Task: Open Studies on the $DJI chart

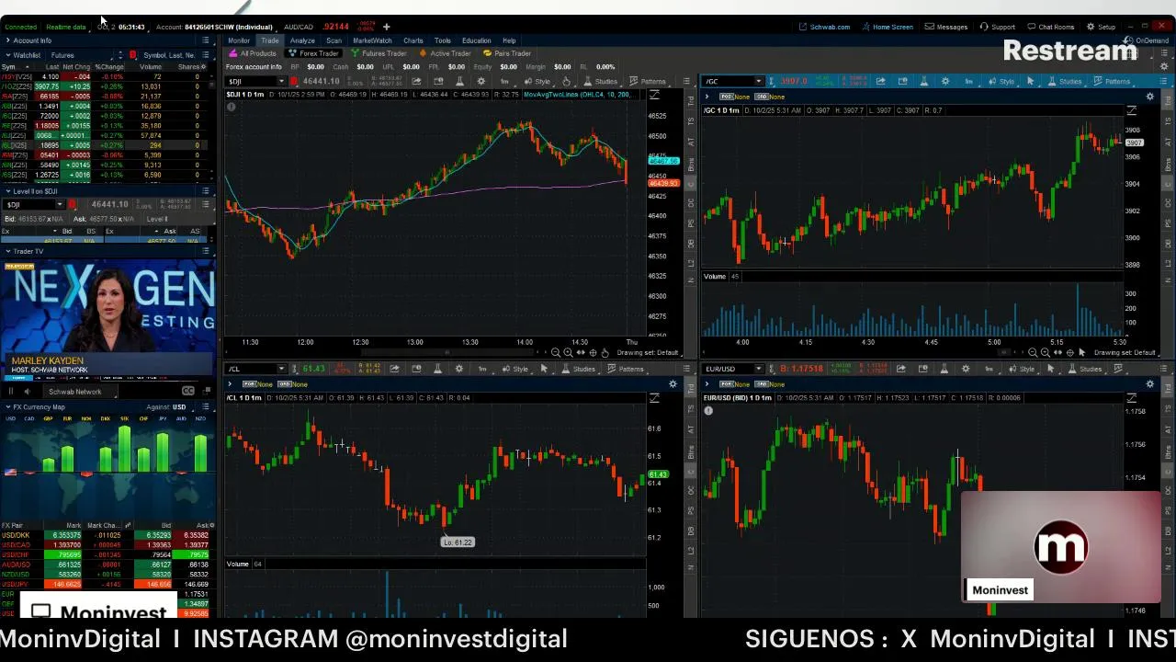Action: tap(601, 81)
